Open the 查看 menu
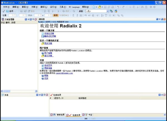The height and width of the screenshot is (121, 167). pos(25,7)
